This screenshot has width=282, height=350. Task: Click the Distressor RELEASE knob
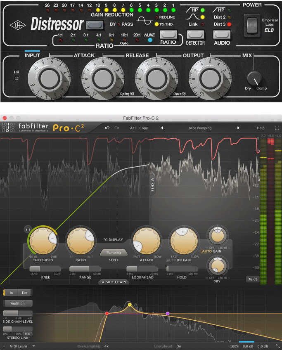coord(156,78)
